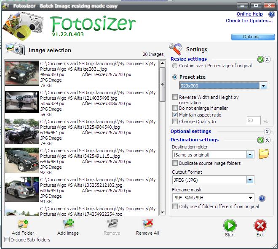Click the Add Folder icon
The width and height of the screenshot is (278, 249).
pyautogui.click(x=23, y=224)
